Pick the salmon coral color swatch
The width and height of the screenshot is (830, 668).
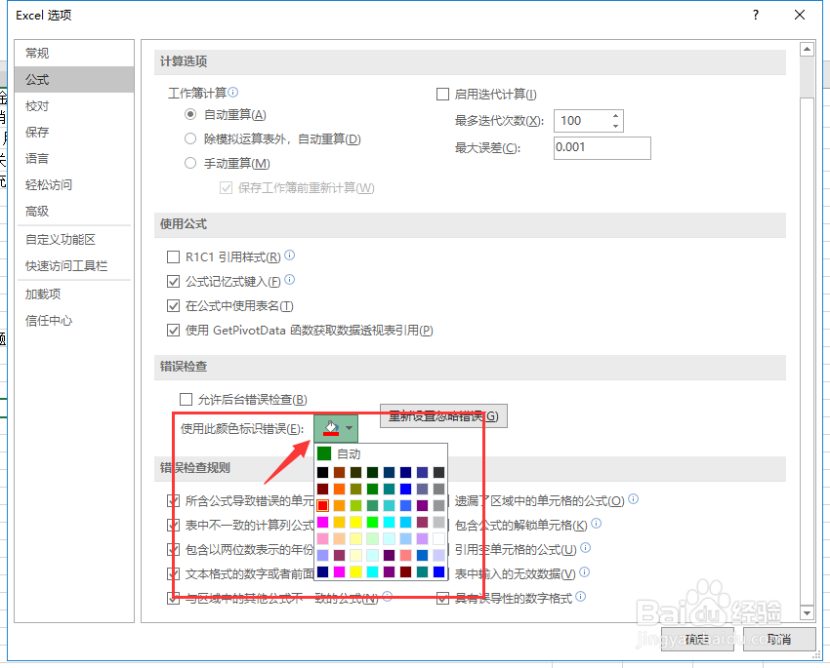[x=405, y=555]
